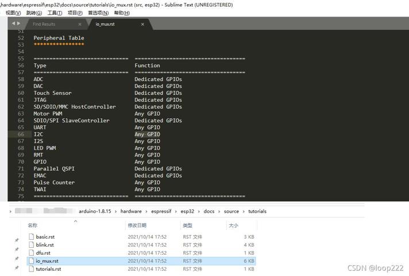This screenshot has width=409, height=276.
Task: Expand breadcrumb chevron after docs
Action: [219, 212]
